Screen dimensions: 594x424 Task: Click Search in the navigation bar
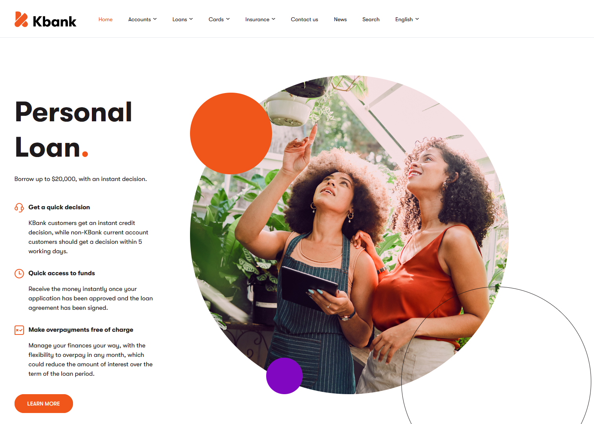pos(371,19)
